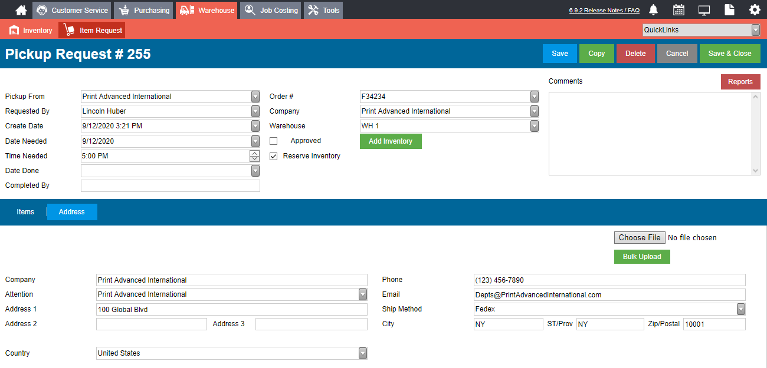Open the settings gear icon

pyautogui.click(x=755, y=10)
